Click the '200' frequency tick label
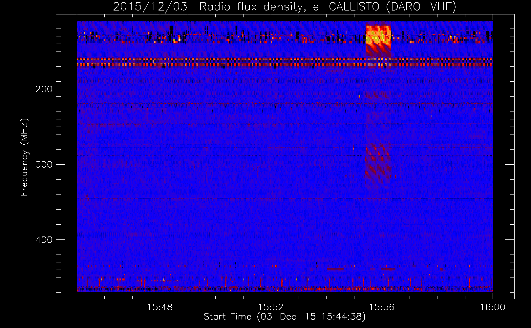Image resolution: width=531 pixels, height=328 pixels. point(44,89)
